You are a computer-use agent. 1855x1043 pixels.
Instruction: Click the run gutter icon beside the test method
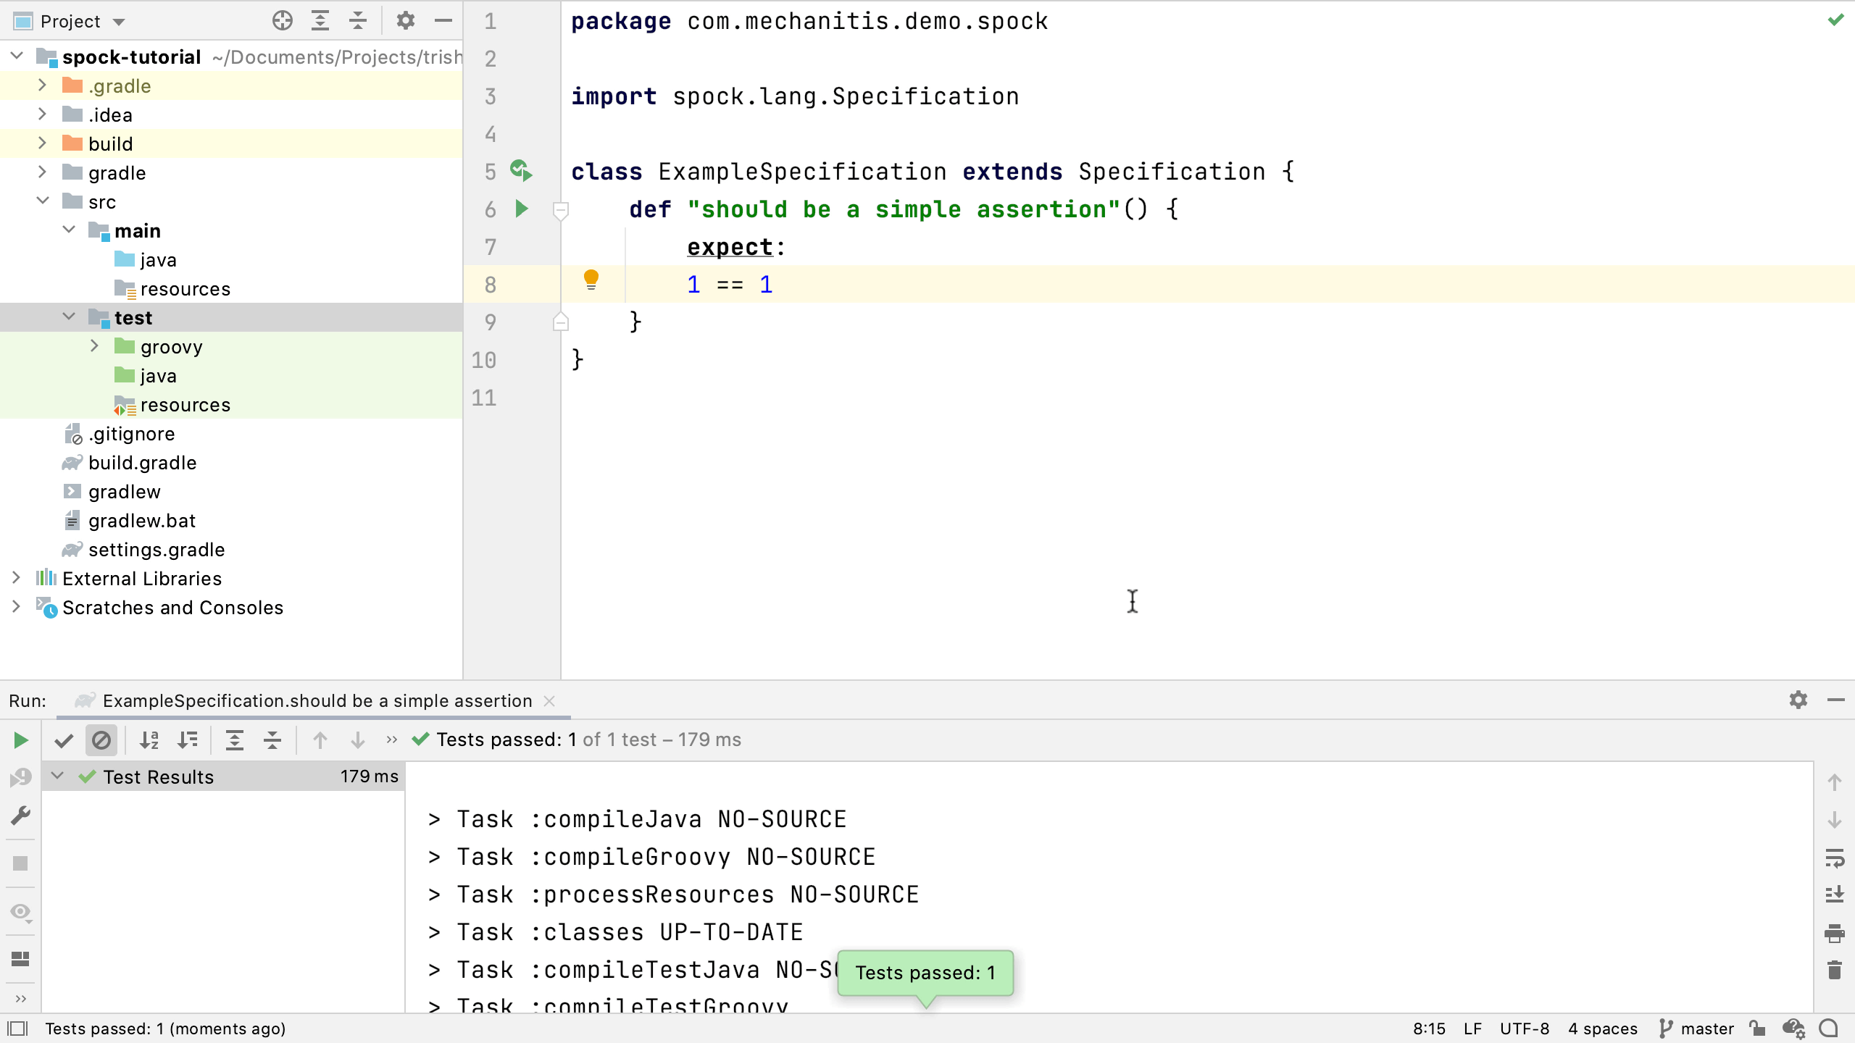pyautogui.click(x=521, y=209)
